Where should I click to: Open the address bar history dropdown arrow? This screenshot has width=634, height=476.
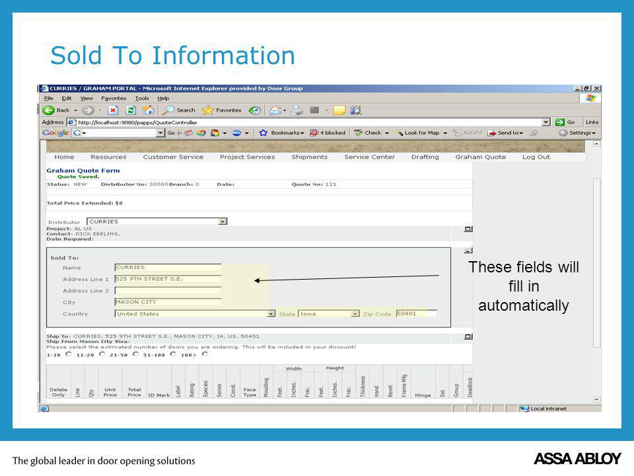click(x=546, y=122)
